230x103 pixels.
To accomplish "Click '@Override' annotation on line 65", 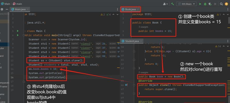I will (x=145, y=81).
